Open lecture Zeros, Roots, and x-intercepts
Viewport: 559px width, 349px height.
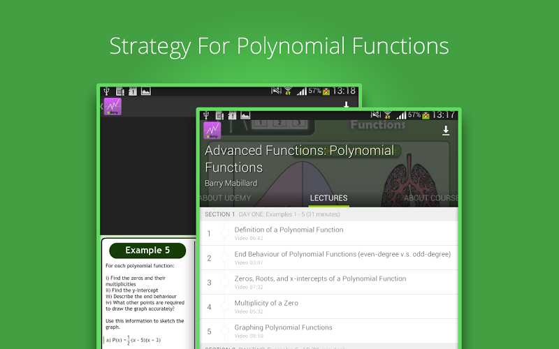click(x=328, y=282)
